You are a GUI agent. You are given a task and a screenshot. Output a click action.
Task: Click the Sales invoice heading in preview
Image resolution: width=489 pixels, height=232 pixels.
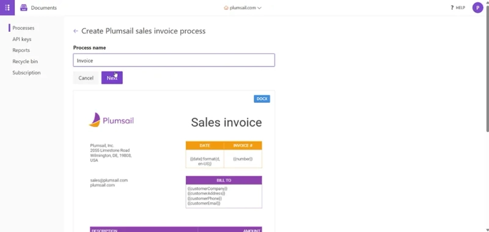(226, 122)
